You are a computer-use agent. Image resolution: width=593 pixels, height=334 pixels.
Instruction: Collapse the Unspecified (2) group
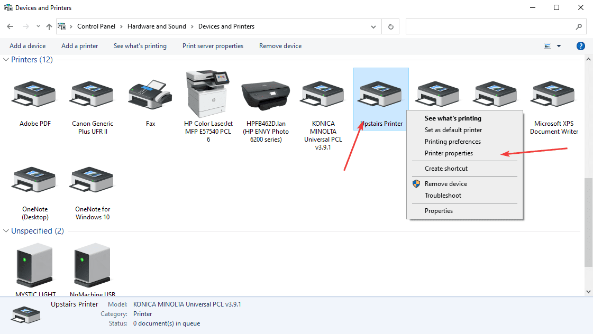click(x=6, y=231)
